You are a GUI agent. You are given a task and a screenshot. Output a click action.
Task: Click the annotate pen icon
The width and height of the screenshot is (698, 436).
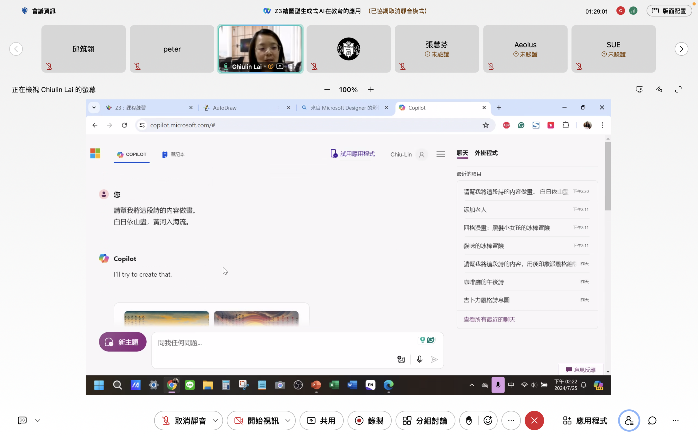pyautogui.click(x=659, y=89)
